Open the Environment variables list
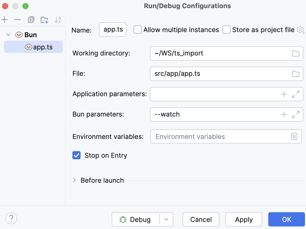 click(x=294, y=136)
